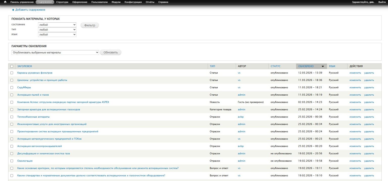Toggle descending sort arrow on Обновлено column
The height and width of the screenshot is (181, 388).
point(323,66)
